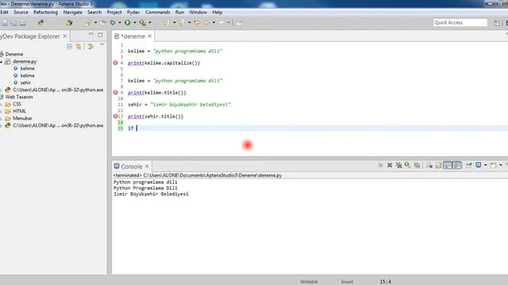Select the HTML folder
The image size is (508, 285).
[x=19, y=111]
